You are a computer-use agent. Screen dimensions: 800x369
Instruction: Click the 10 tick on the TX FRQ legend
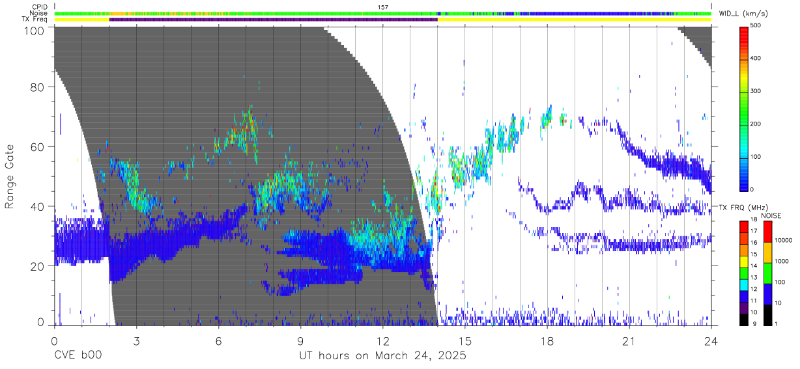click(754, 313)
